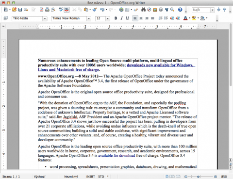Screen dimensions: 233x179
Task: Follow 'available for download' hyperlink
Action: tap(116, 155)
